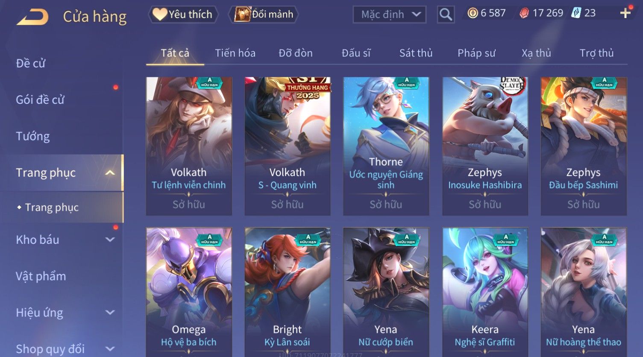Viewport: 643px width, 357px height.
Task: Select Zephys Inosuke Hashibira skin card
Action: point(485,146)
